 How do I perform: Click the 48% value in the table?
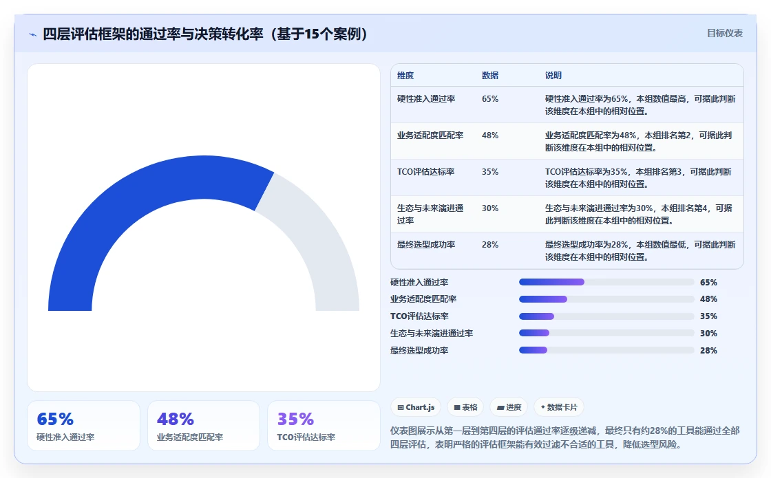point(490,135)
